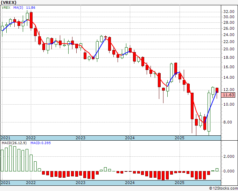Click the MACD(26,12,9) indicator label
The width and height of the screenshot is (238, 191).
(14, 143)
